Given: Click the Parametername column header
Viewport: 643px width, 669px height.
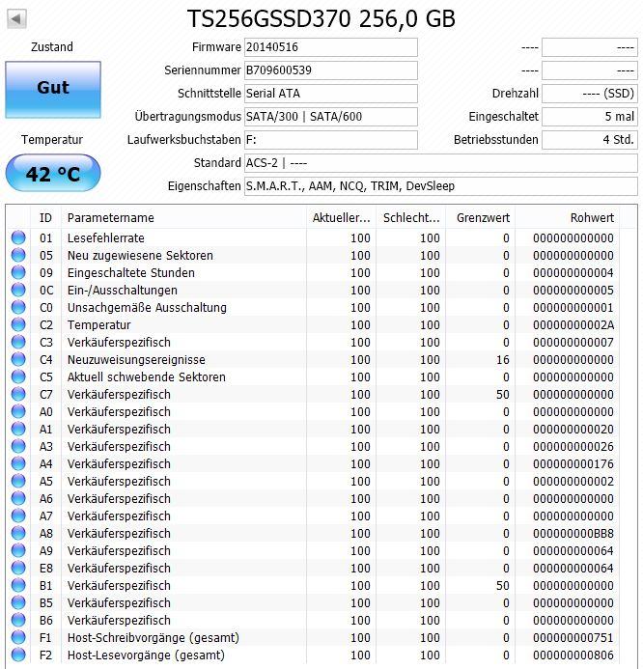Looking at the screenshot, I should 183,217.
